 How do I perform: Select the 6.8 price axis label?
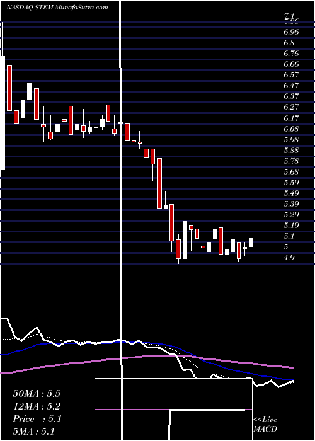click(x=289, y=43)
